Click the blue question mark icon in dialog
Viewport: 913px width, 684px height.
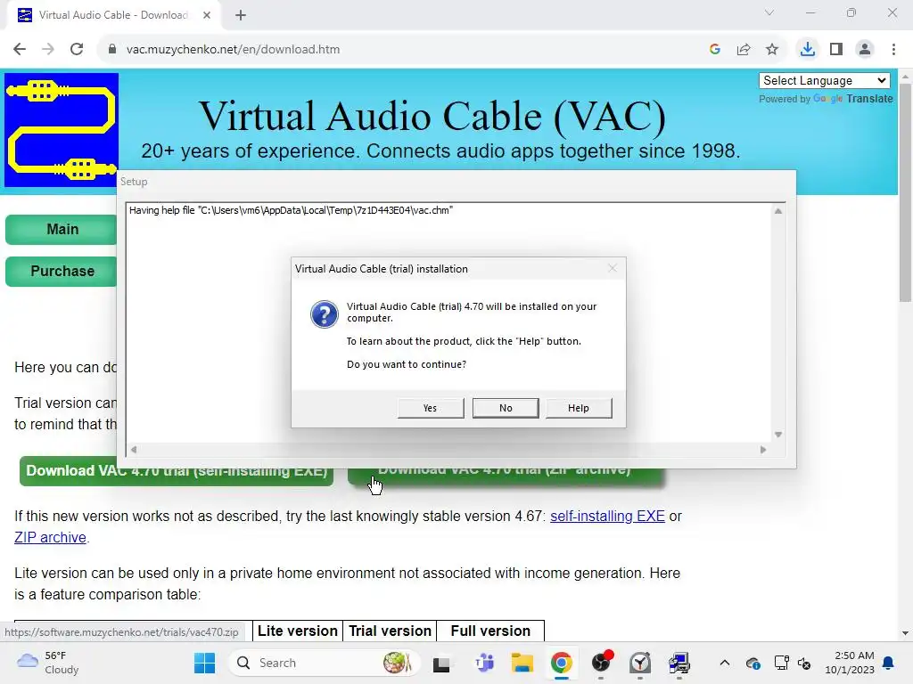325,314
